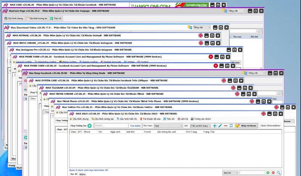Viewport: 301px width, 176px height.
Task: Click the red remove icon in friend list
Action: 273,173
